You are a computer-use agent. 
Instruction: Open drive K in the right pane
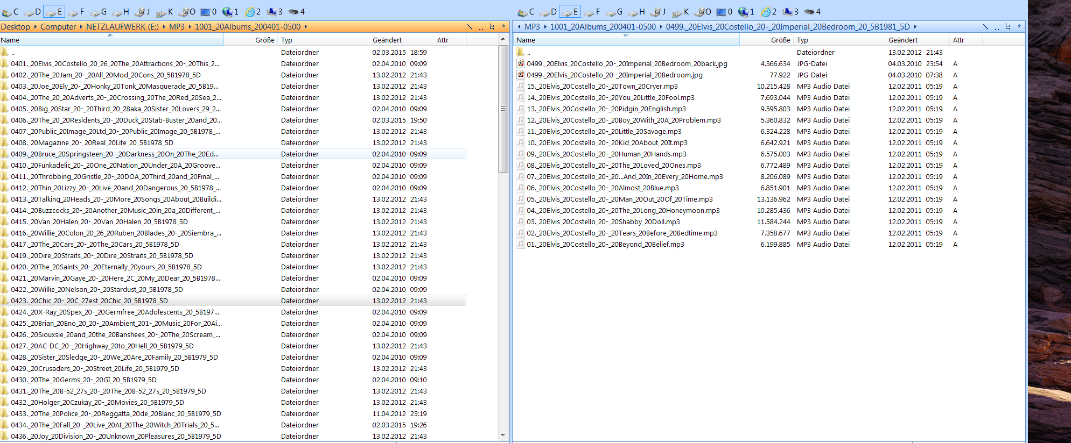[x=681, y=11]
